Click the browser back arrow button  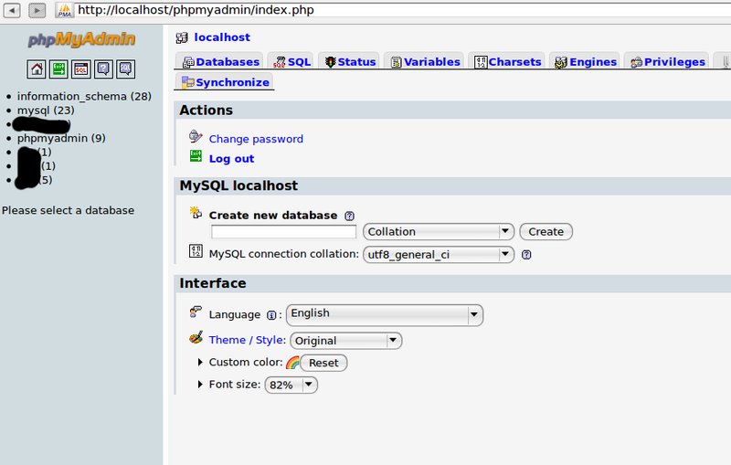coord(12,10)
